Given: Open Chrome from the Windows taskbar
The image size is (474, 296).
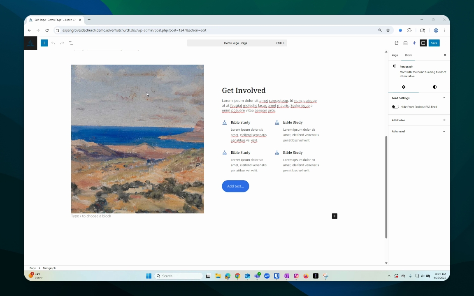Looking at the screenshot, I should (237, 276).
